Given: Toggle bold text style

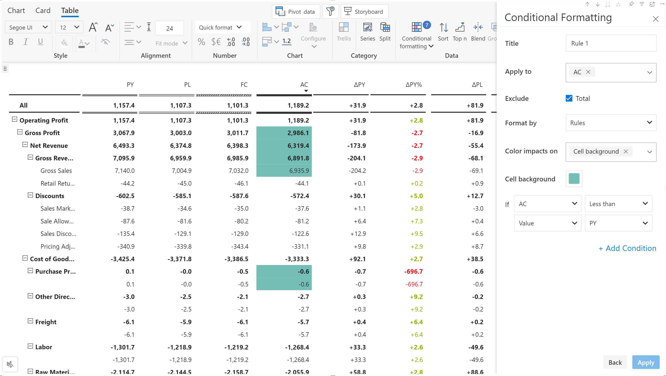Looking at the screenshot, I should coord(11,42).
